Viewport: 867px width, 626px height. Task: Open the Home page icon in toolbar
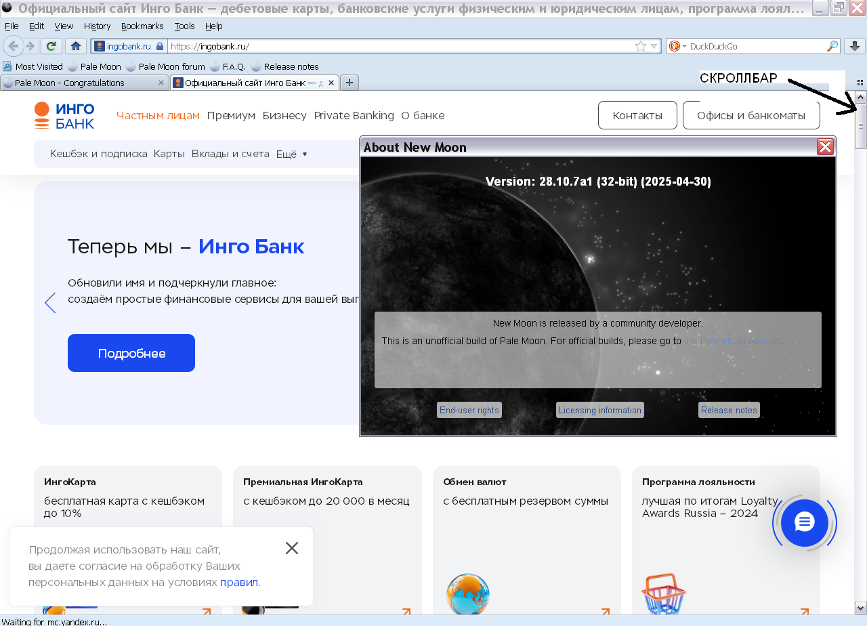coord(76,46)
